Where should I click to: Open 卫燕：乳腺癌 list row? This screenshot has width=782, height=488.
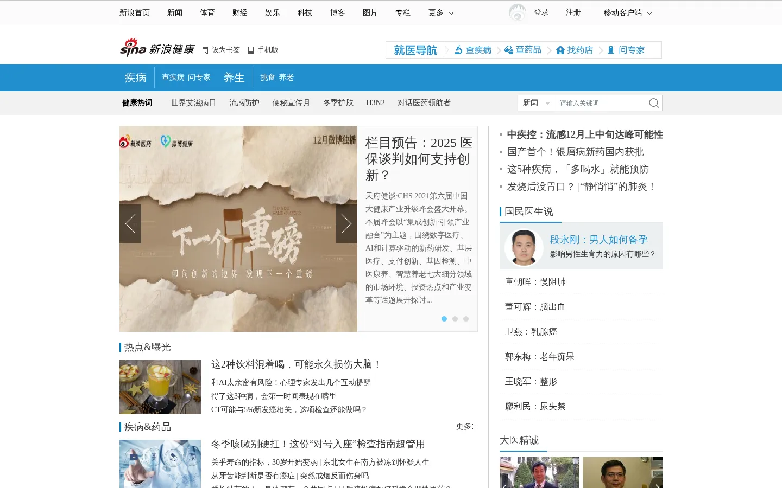581,332
